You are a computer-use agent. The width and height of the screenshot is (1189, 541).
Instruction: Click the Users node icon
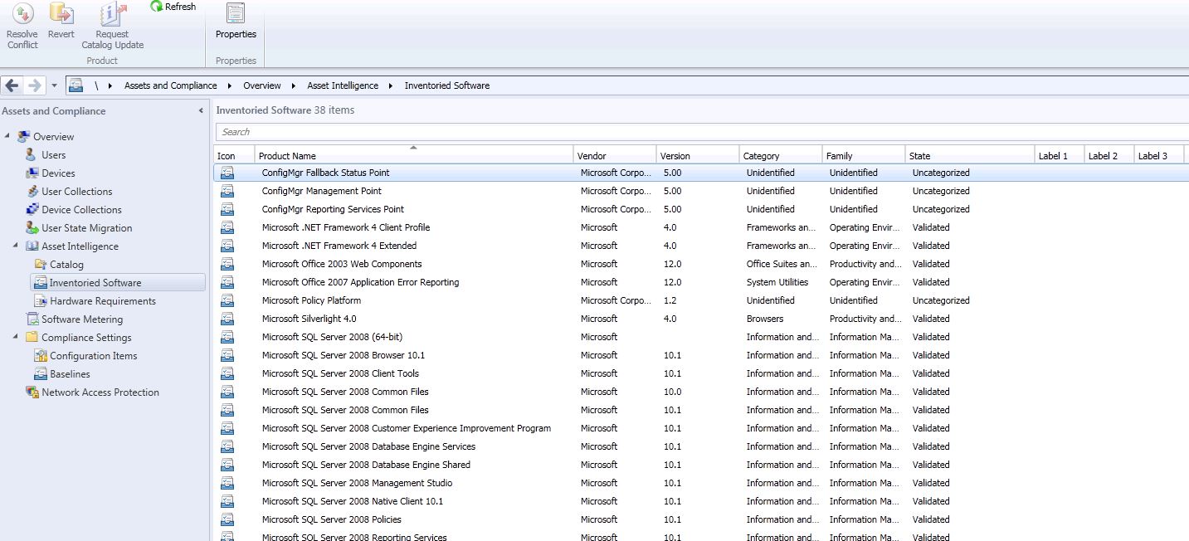tap(32, 154)
